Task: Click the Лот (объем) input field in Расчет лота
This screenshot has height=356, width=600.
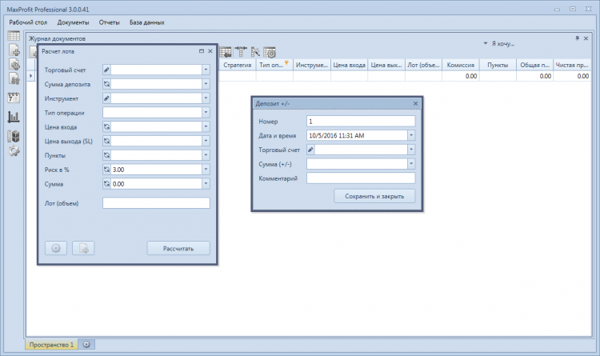Action: tap(156, 203)
